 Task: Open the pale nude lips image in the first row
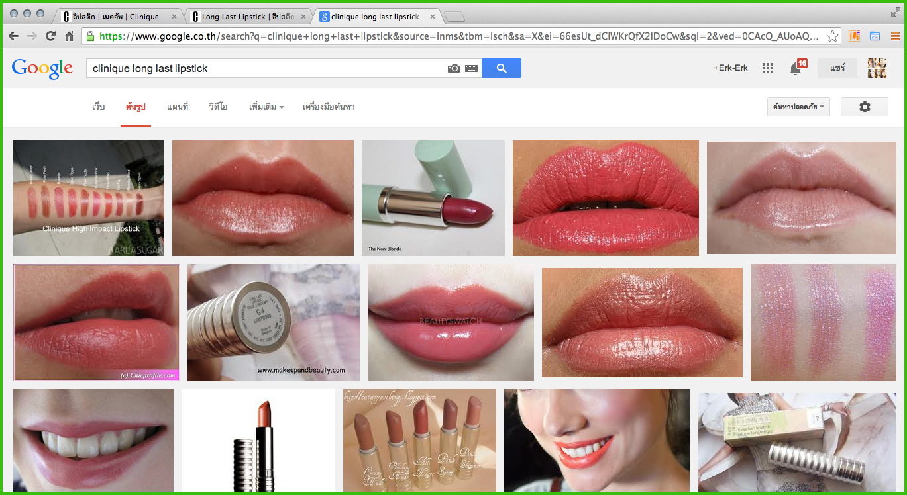tap(802, 198)
